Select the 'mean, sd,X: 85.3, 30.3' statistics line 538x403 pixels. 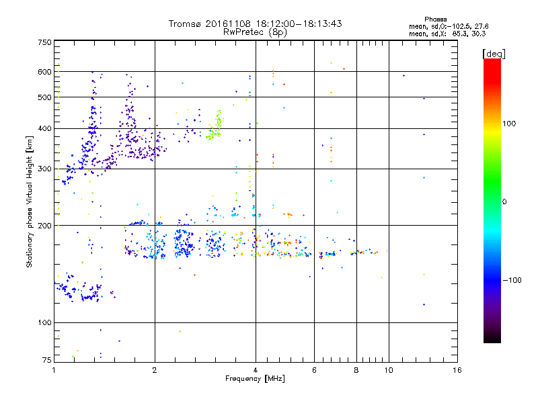tap(447, 34)
